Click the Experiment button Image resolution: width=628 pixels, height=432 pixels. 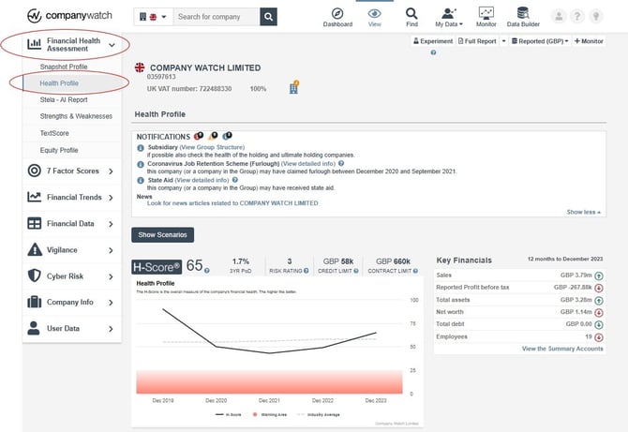coord(433,41)
